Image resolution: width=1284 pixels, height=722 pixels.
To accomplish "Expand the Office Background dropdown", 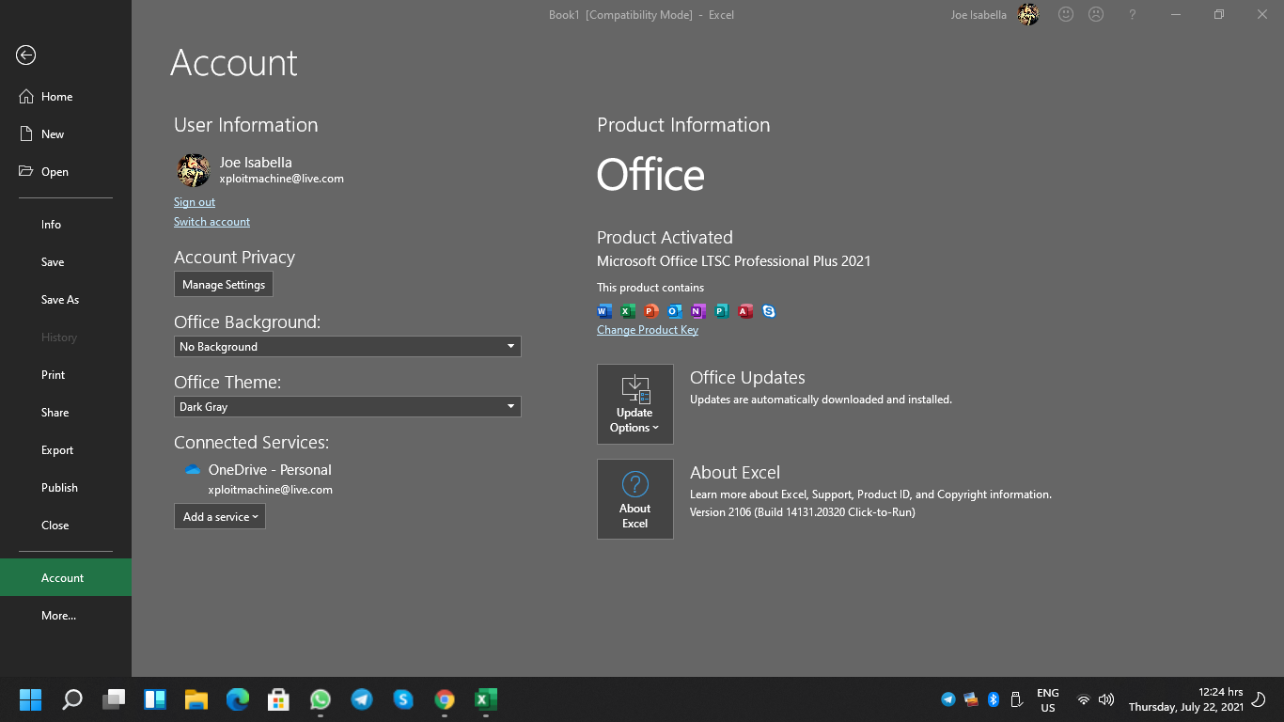I will coord(348,347).
